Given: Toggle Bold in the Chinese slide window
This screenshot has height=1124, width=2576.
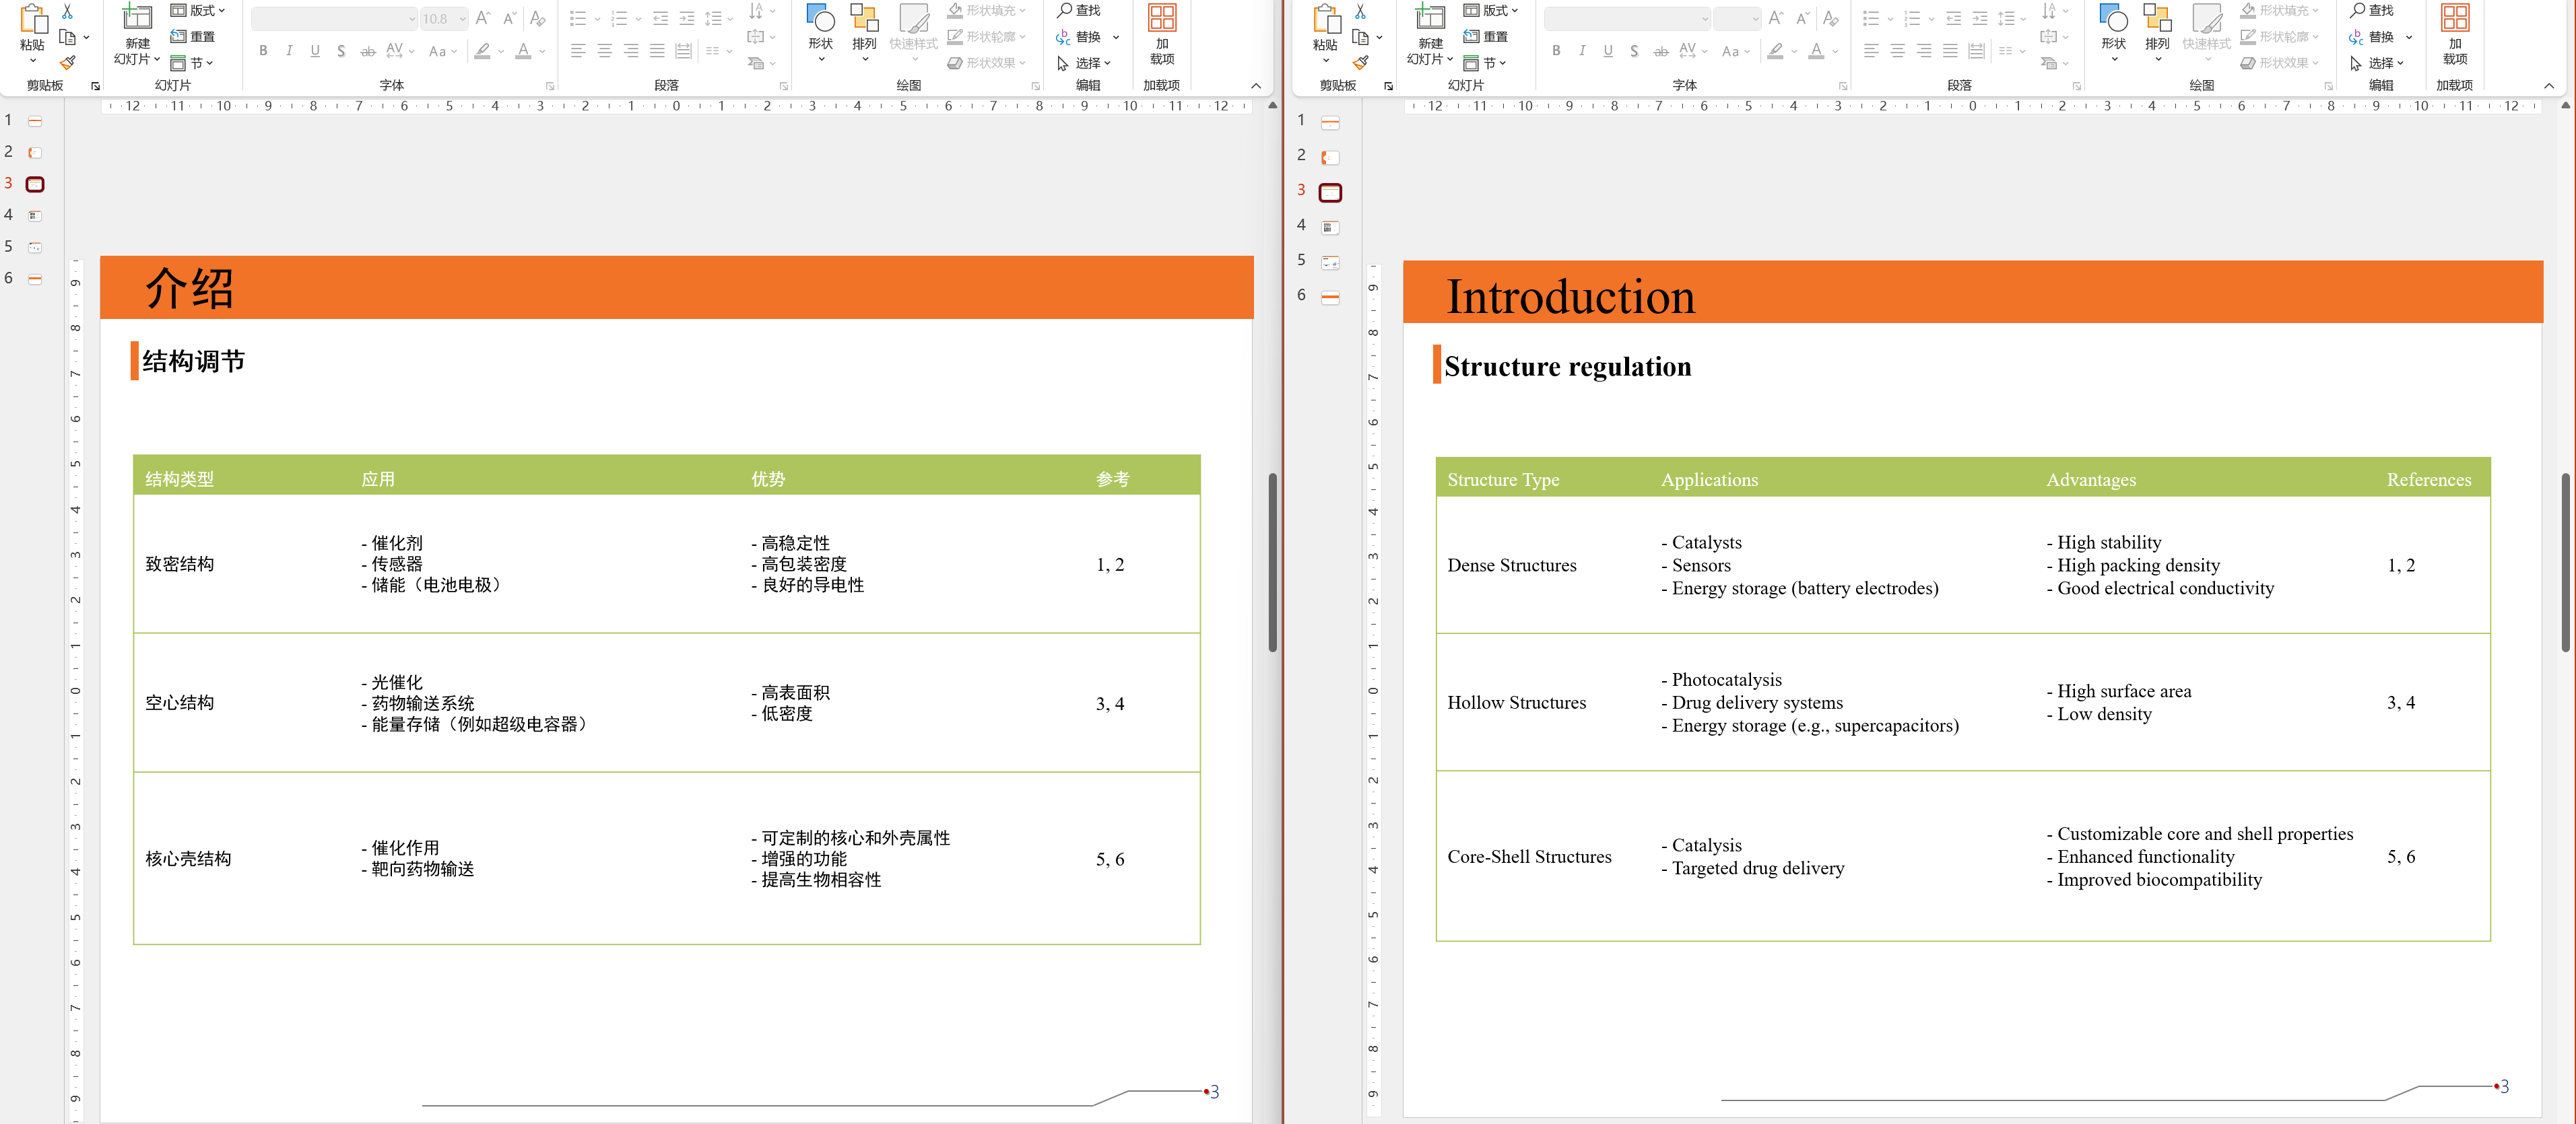Looking at the screenshot, I should (263, 50).
